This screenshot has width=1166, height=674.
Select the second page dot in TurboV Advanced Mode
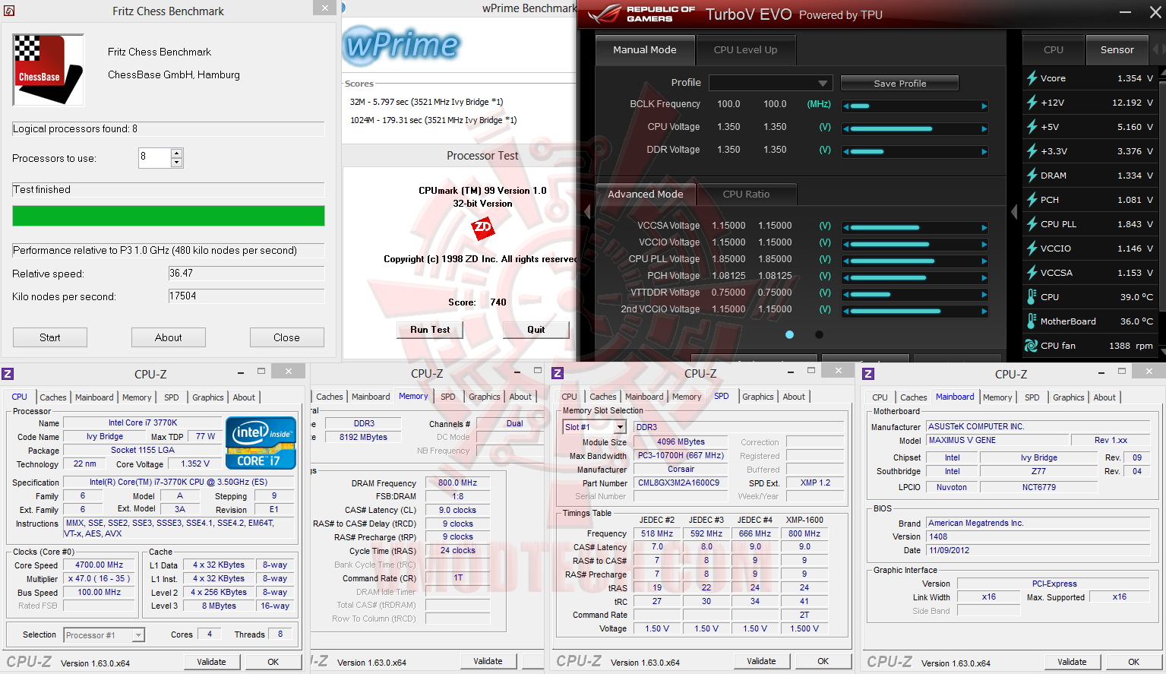point(819,334)
